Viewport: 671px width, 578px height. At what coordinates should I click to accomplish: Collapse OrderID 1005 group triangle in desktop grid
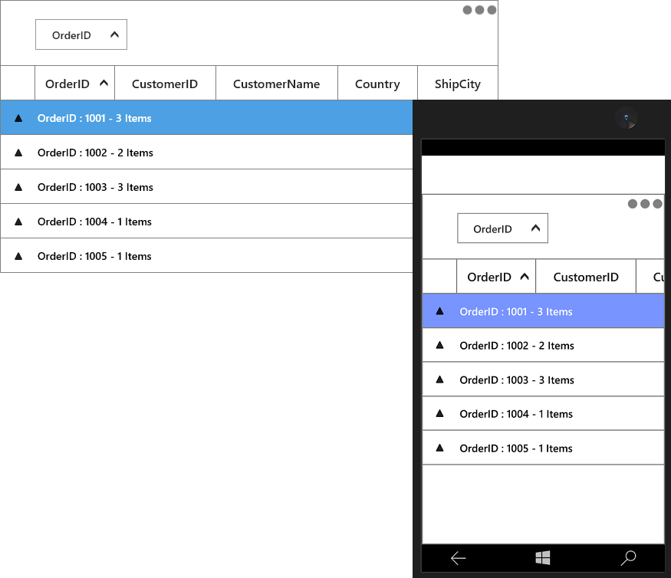[18, 256]
